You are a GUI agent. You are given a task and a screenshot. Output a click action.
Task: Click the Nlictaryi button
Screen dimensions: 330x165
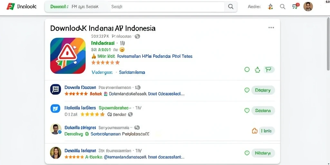pos(263,153)
